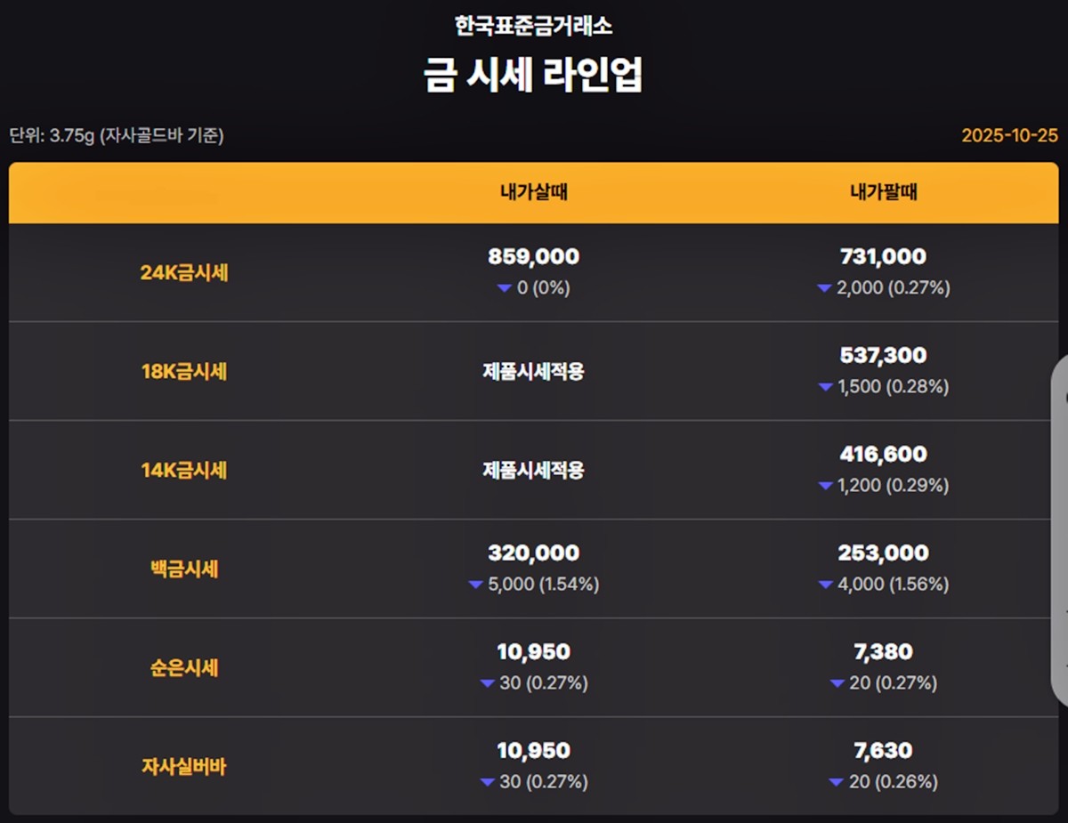This screenshot has width=1068, height=823.
Task: Click the 2025-10-25 date label
Action: (x=1009, y=136)
